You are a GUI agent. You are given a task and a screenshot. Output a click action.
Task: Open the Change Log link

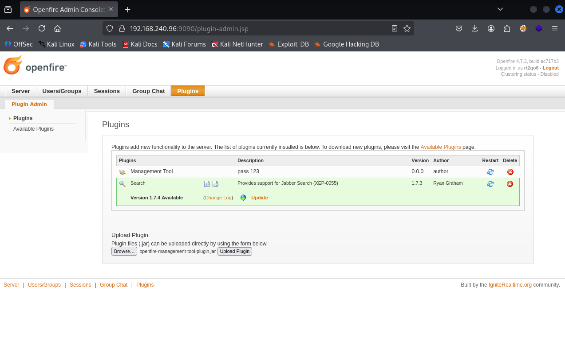click(218, 198)
